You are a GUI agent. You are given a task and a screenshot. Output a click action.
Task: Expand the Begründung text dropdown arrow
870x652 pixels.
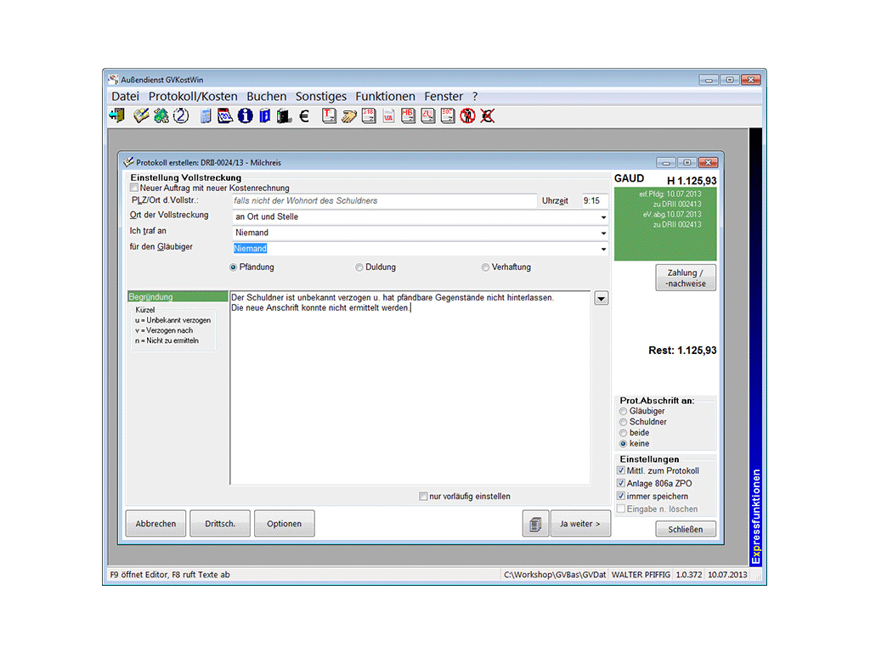[602, 298]
